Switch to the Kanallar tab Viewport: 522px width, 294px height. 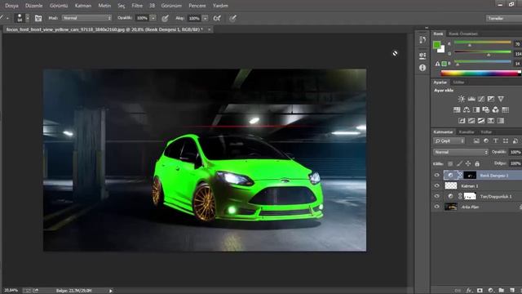click(467, 132)
